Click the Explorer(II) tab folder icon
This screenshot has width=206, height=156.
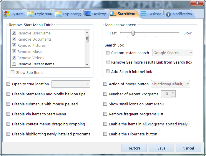click(x=59, y=14)
